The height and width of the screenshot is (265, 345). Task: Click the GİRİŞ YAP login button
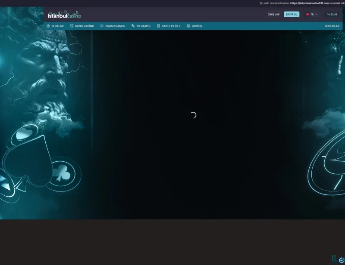pyautogui.click(x=273, y=15)
